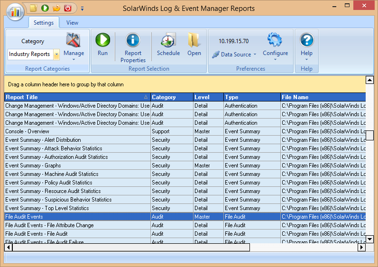Click the green play quick access icon
This screenshot has height=267, width=378.
click(45, 8)
